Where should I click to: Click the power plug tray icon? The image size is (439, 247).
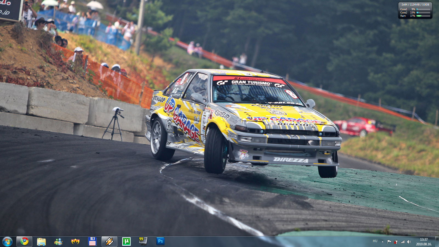click(396, 242)
